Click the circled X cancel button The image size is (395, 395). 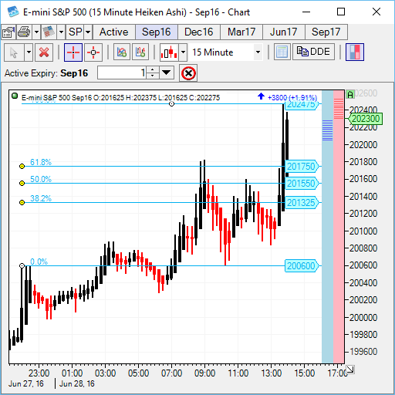coord(188,73)
